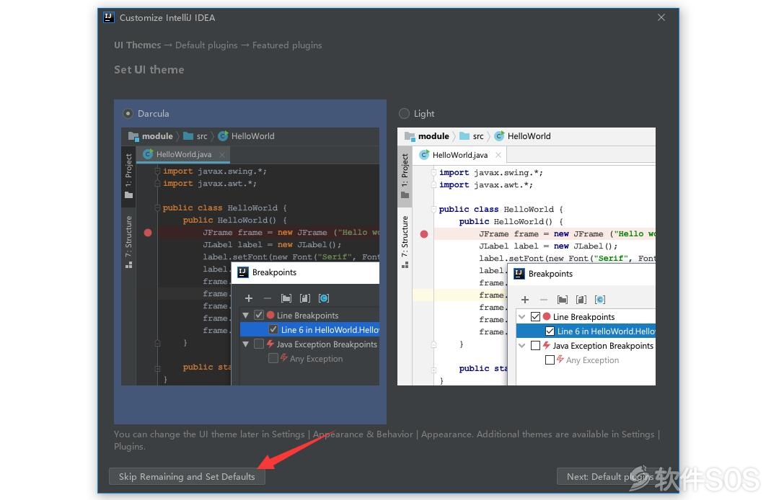Click HelloWorld class icon in Light breadcrumb
The height and width of the screenshot is (500, 771).
coord(500,136)
